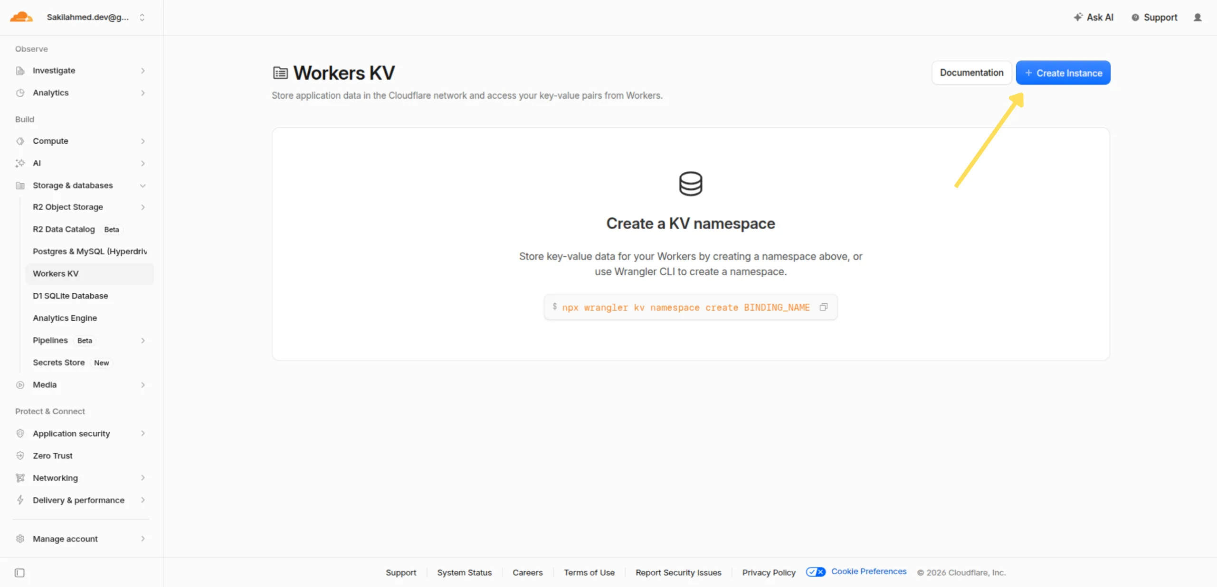1217x587 pixels.
Task: Toggle the Cookie Preferences switch icon
Action: (x=816, y=572)
